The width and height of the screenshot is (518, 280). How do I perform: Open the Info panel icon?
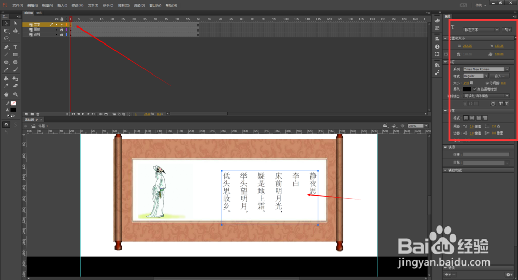point(437,47)
